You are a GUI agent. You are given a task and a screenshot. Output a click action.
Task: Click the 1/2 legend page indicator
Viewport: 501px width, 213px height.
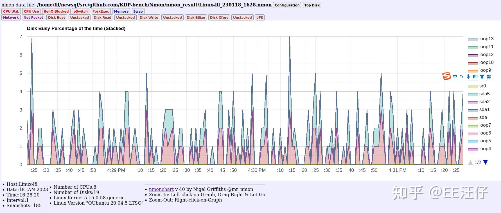click(x=478, y=162)
